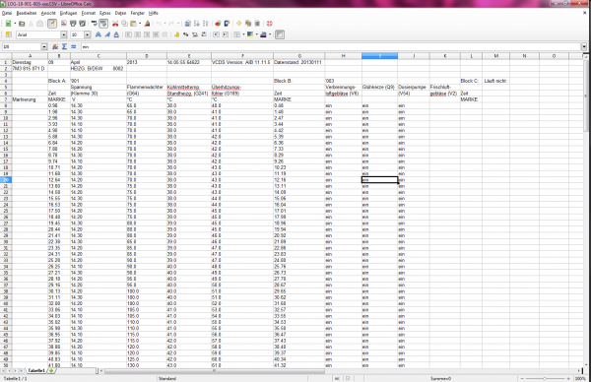Export document directly as PDF
591x382 pixels.
(64, 24)
